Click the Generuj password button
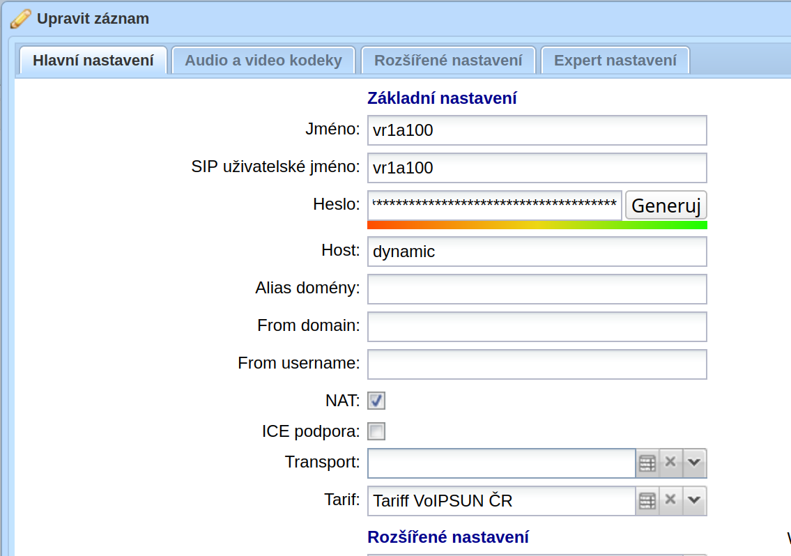Viewport: 791px width, 556px height. (666, 206)
